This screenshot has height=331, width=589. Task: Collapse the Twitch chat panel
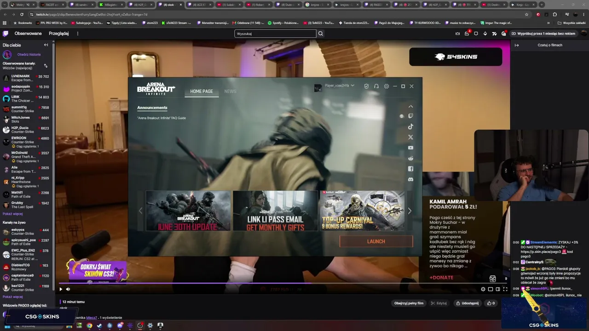click(x=517, y=45)
